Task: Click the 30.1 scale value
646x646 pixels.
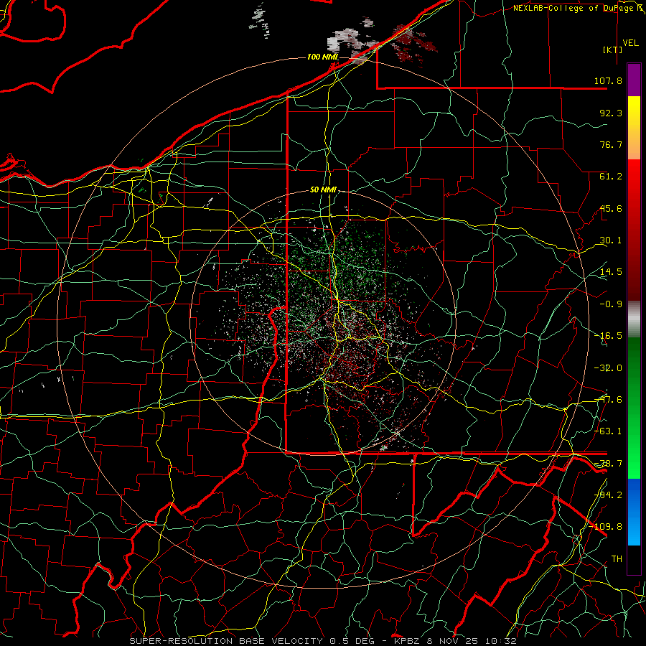Action: point(611,240)
